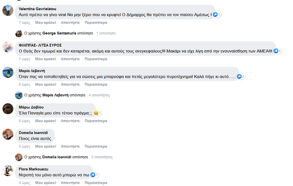The height and width of the screenshot is (186, 293).
Task: Click ΦΙΛΙΠΠΑΣ- ΛΙΤΣΑ ΣΥΡΟΣ profile avatar
Action: (x=8, y=47)
